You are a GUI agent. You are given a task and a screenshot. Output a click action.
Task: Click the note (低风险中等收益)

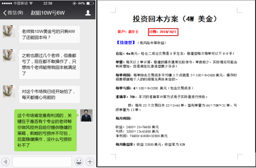(x=152, y=43)
